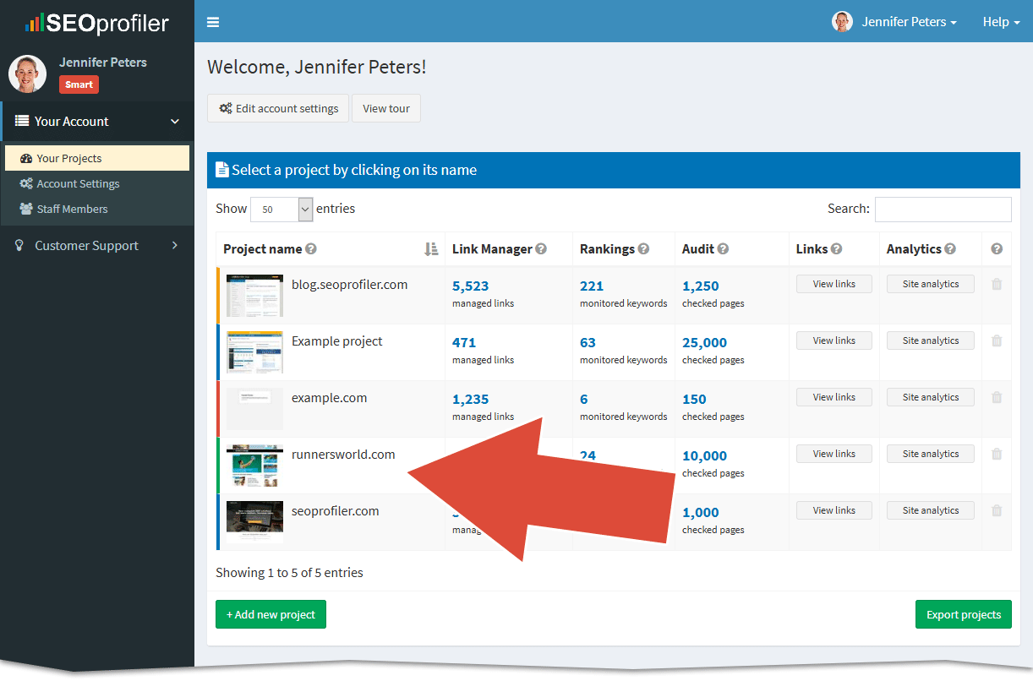Click the Add new project button
Viewport: 1033px width, 681px height.
click(x=271, y=614)
